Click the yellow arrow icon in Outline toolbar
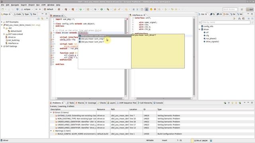This screenshot has height=143, width=255. tap(234, 19)
